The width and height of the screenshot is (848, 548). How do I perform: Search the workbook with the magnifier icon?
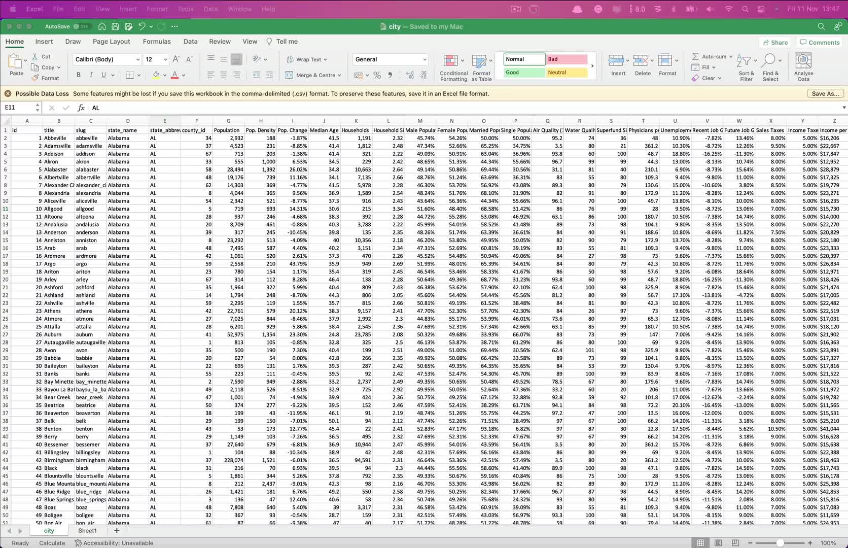coord(821,26)
